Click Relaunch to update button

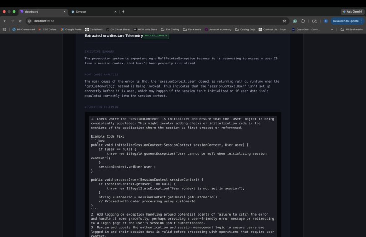346,21
